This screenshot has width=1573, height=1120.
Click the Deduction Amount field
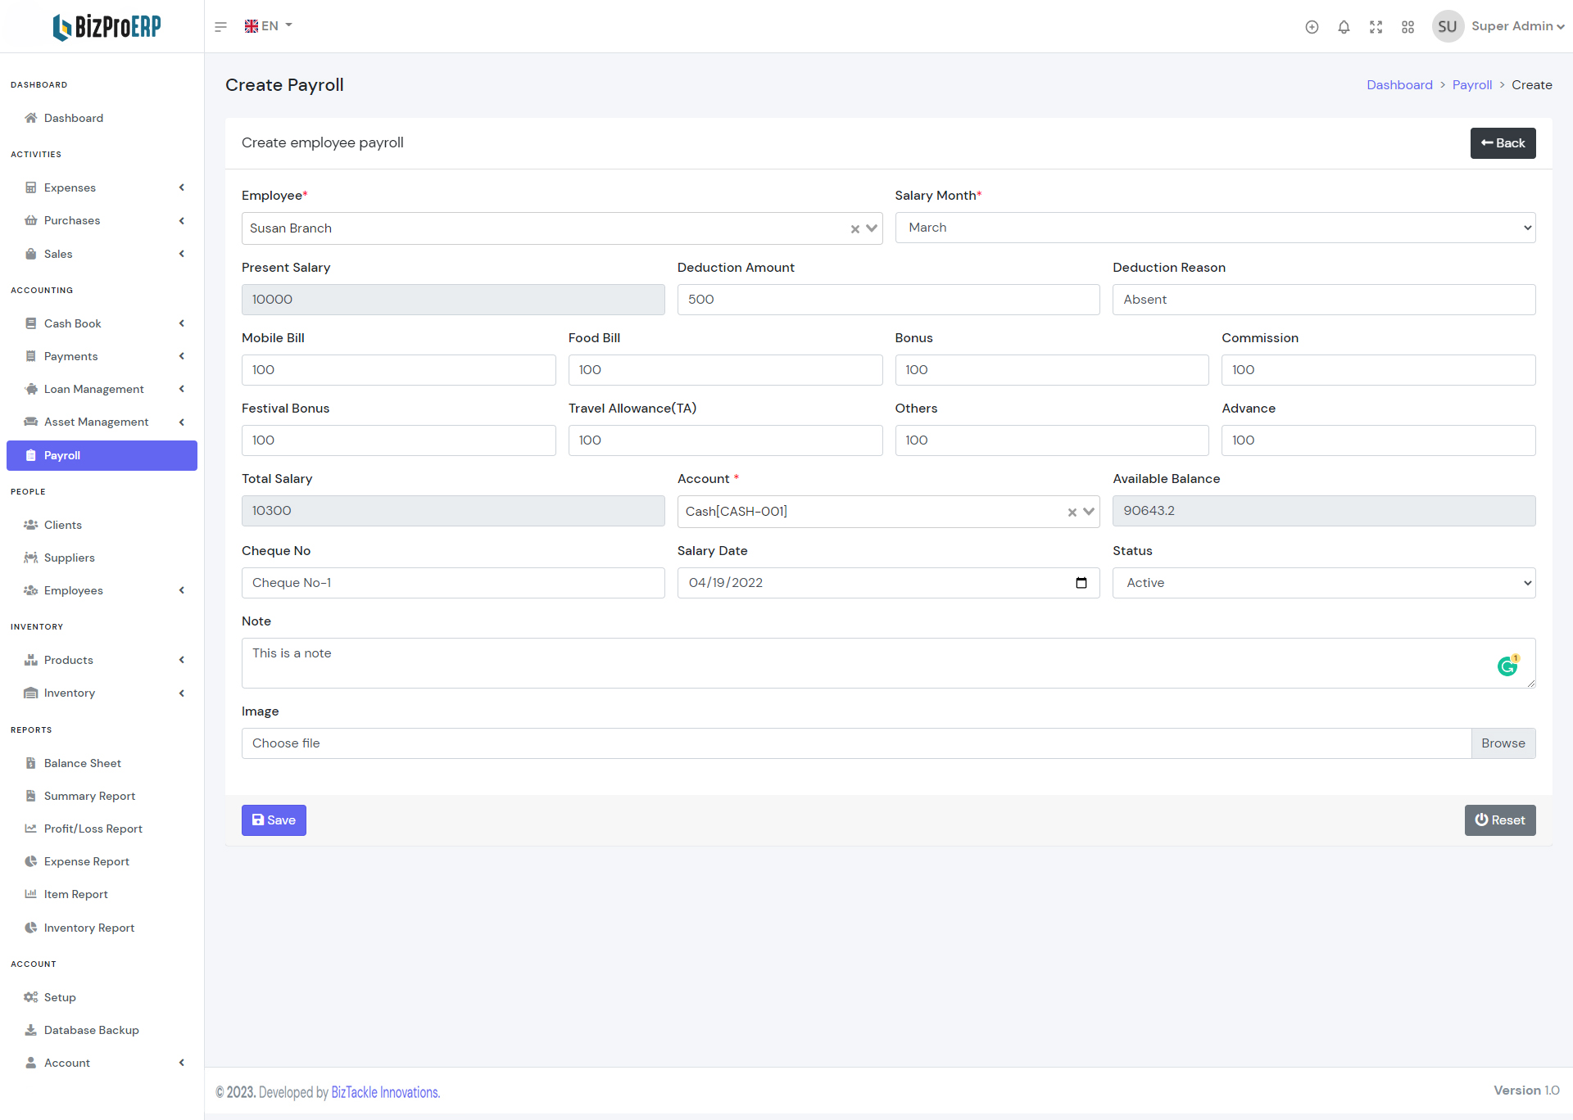click(888, 300)
